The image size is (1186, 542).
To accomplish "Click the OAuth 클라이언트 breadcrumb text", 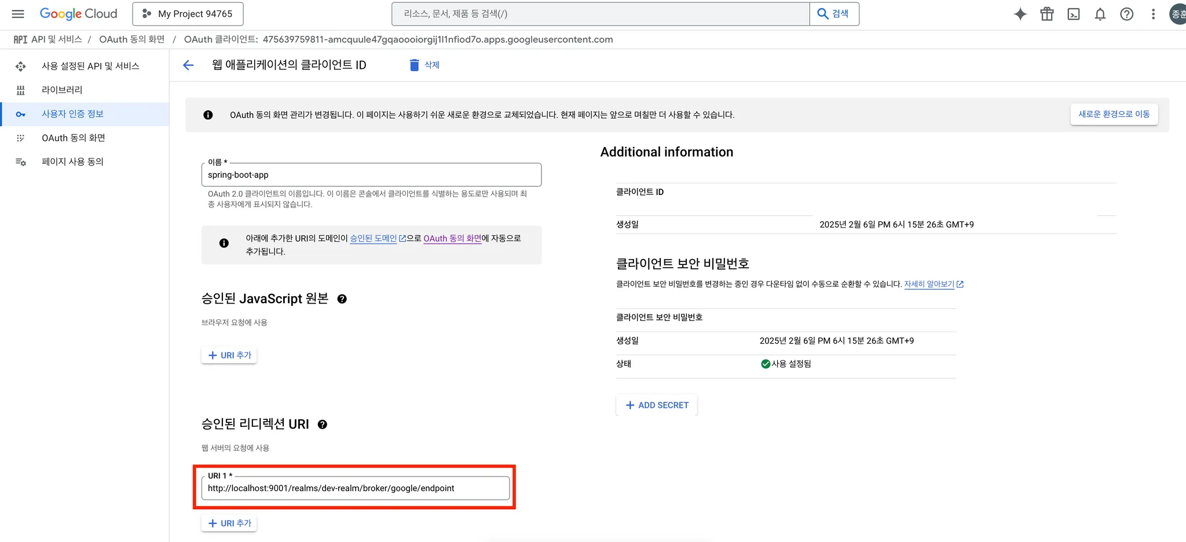I will point(398,39).
